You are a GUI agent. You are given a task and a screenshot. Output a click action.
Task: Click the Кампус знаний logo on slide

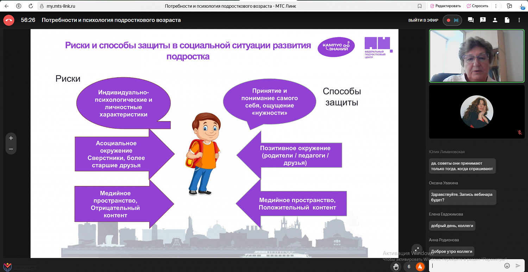(336, 47)
